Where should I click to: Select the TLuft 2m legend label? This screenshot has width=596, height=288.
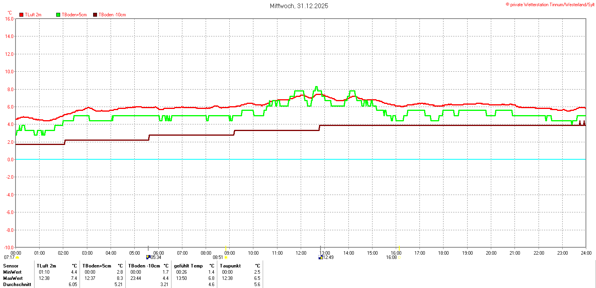pos(33,15)
